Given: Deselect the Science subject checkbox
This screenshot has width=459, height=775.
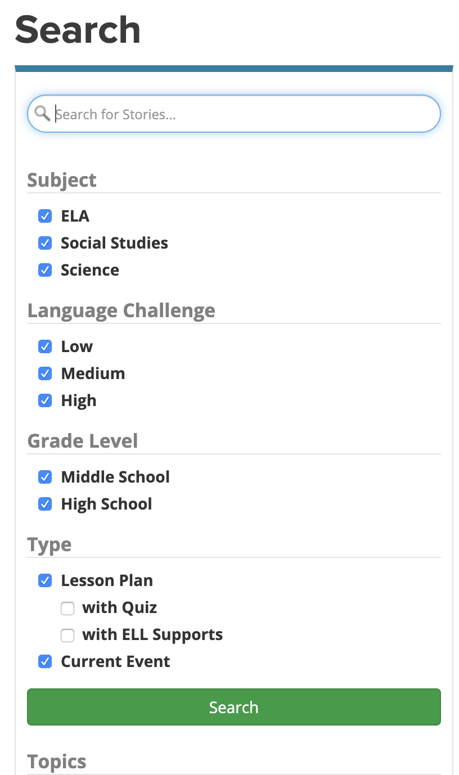Looking at the screenshot, I should 45,270.
